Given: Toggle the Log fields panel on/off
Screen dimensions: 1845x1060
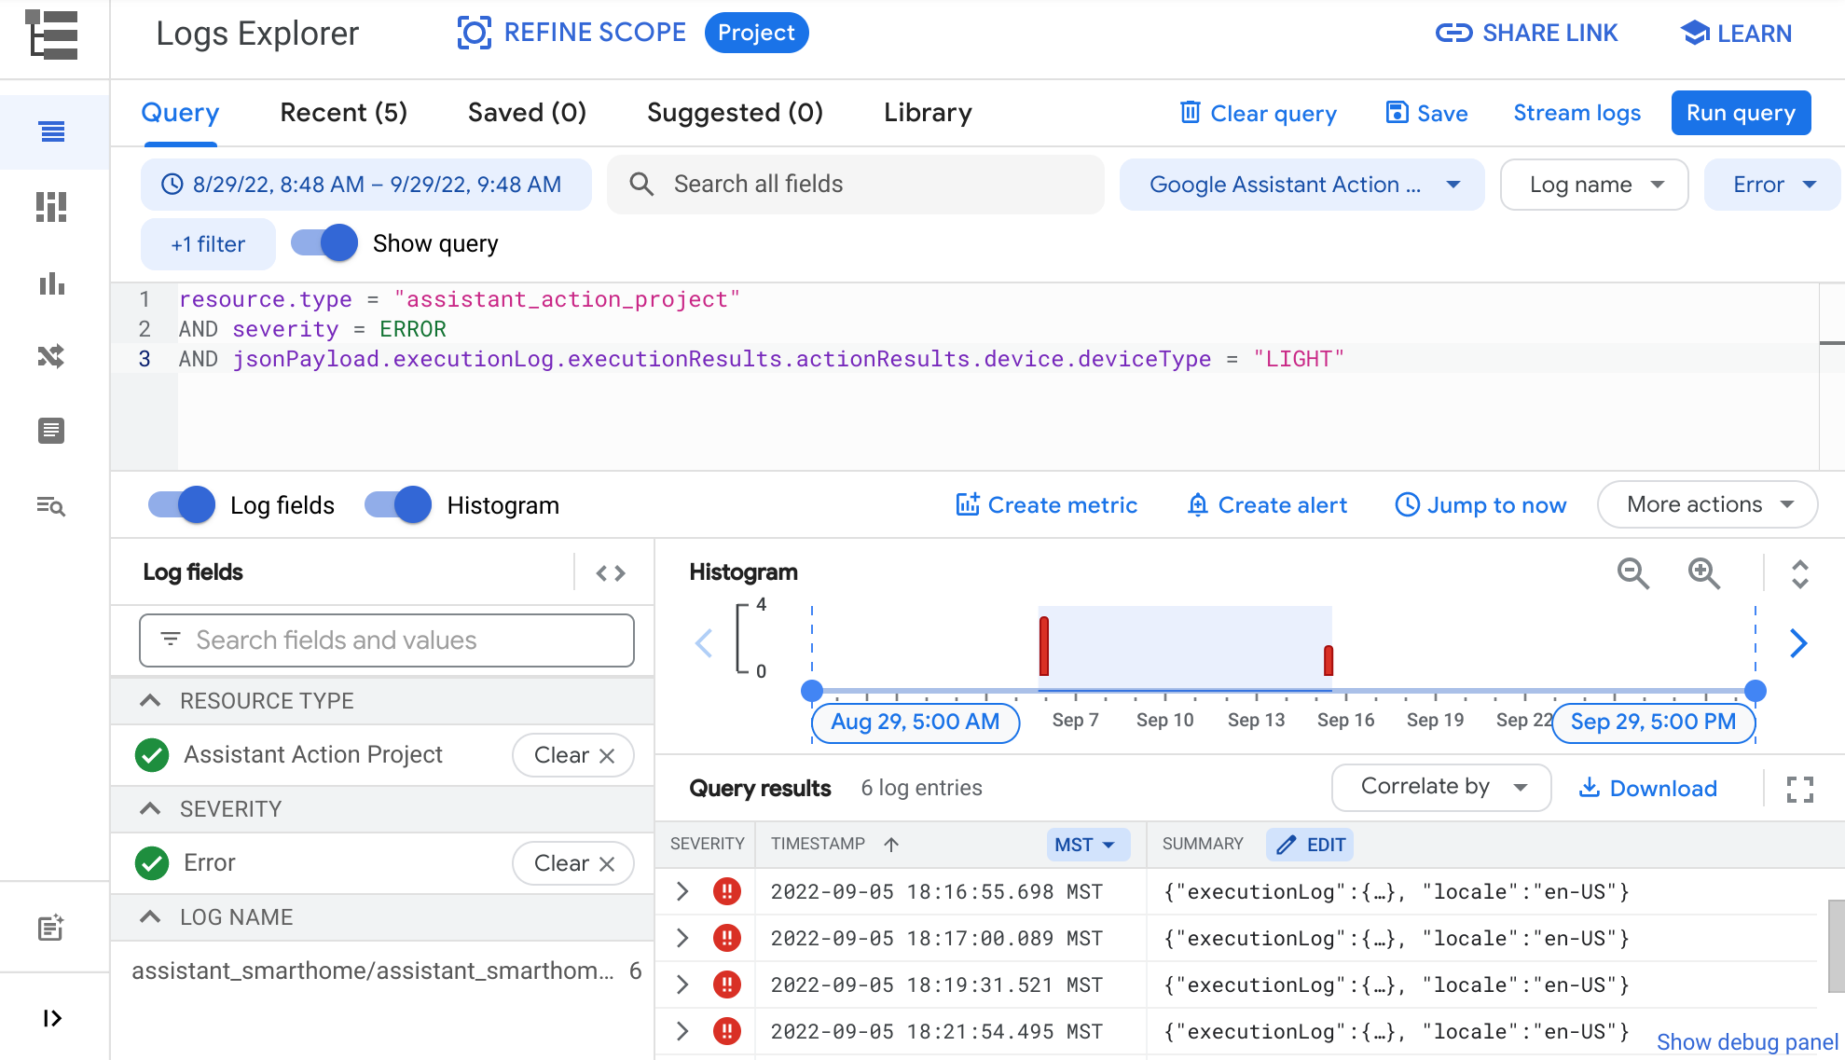Looking at the screenshot, I should pyautogui.click(x=180, y=505).
